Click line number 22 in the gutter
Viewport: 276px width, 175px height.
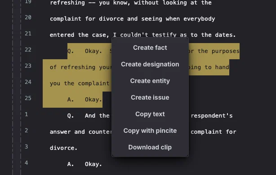coord(28,50)
